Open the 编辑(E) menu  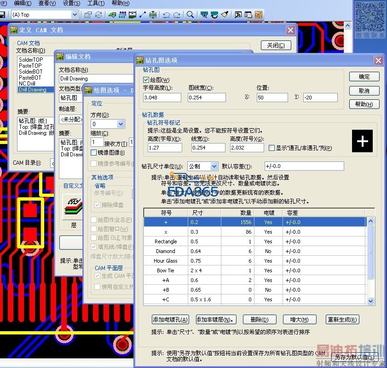coord(23,3)
